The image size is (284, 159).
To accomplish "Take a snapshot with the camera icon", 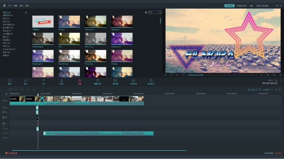I will pyautogui.click(x=268, y=75).
